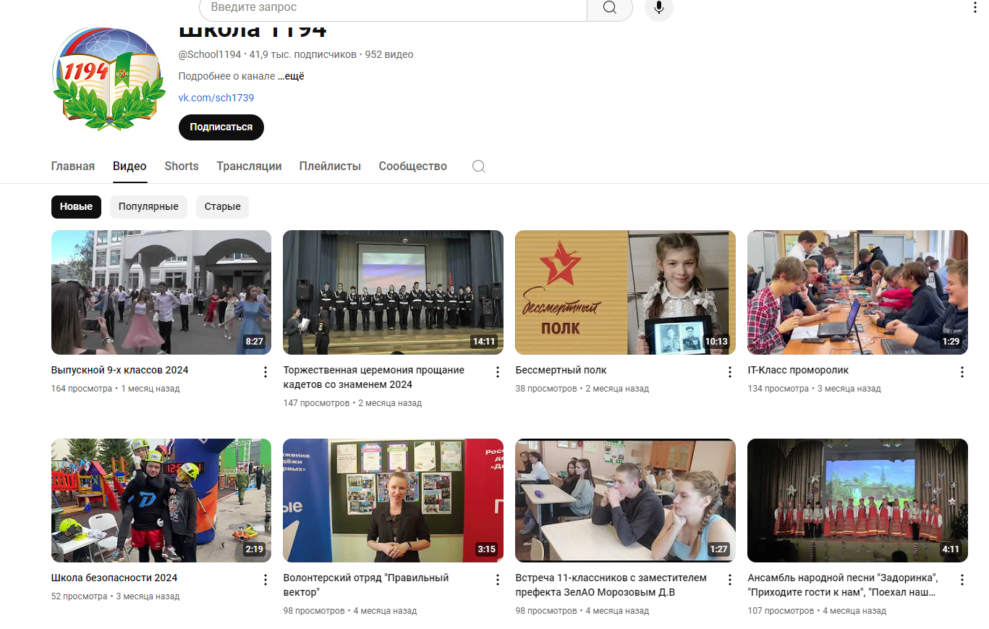
Task: Click the 107 просмотров view count
Action: (781, 611)
